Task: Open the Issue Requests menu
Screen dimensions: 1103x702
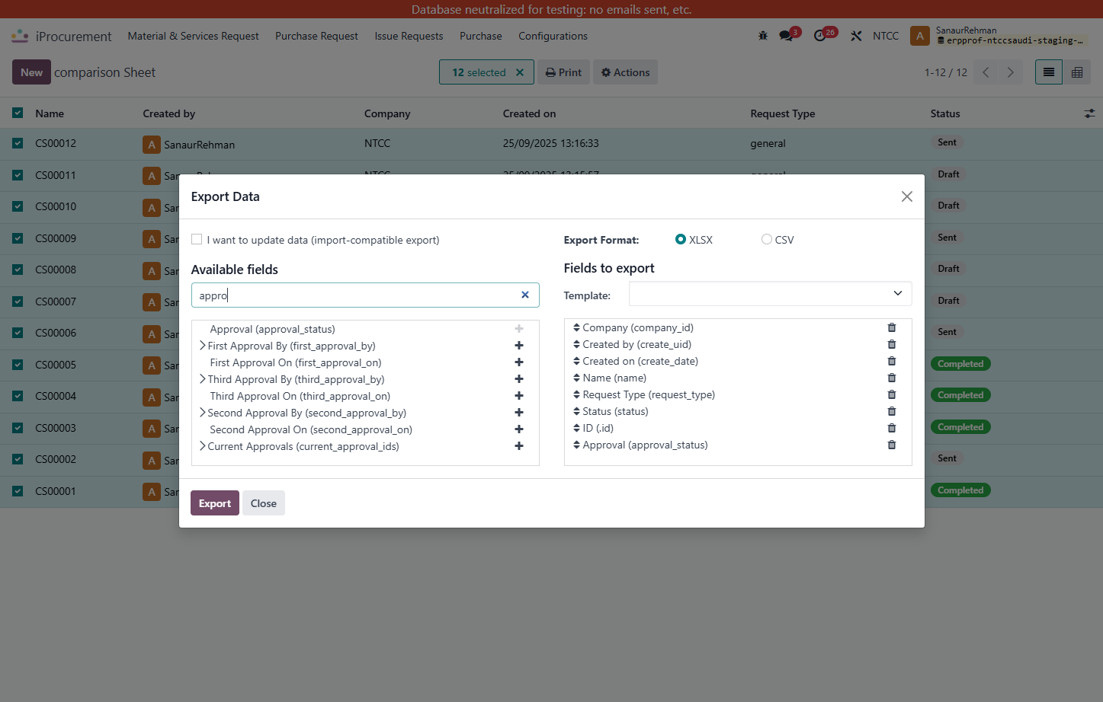Action: point(409,36)
